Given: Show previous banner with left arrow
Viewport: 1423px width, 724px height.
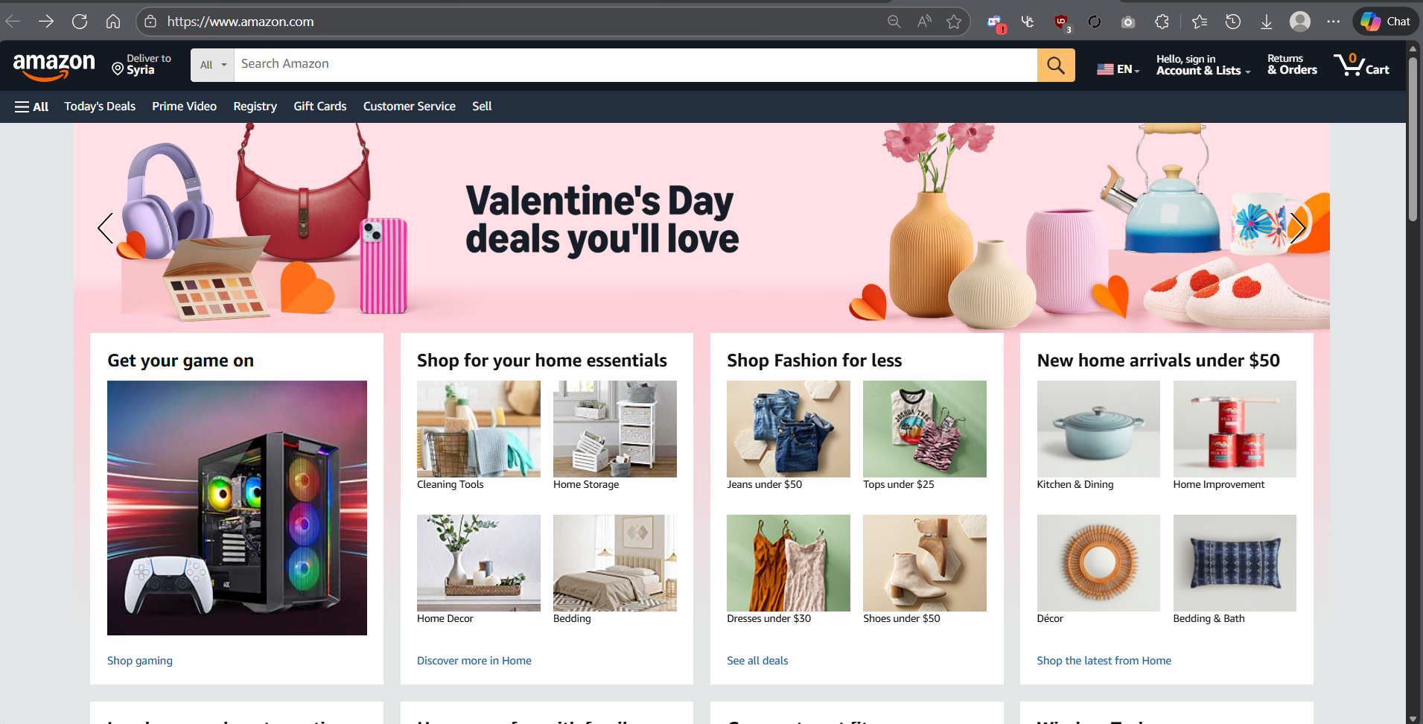Looking at the screenshot, I should pyautogui.click(x=106, y=228).
